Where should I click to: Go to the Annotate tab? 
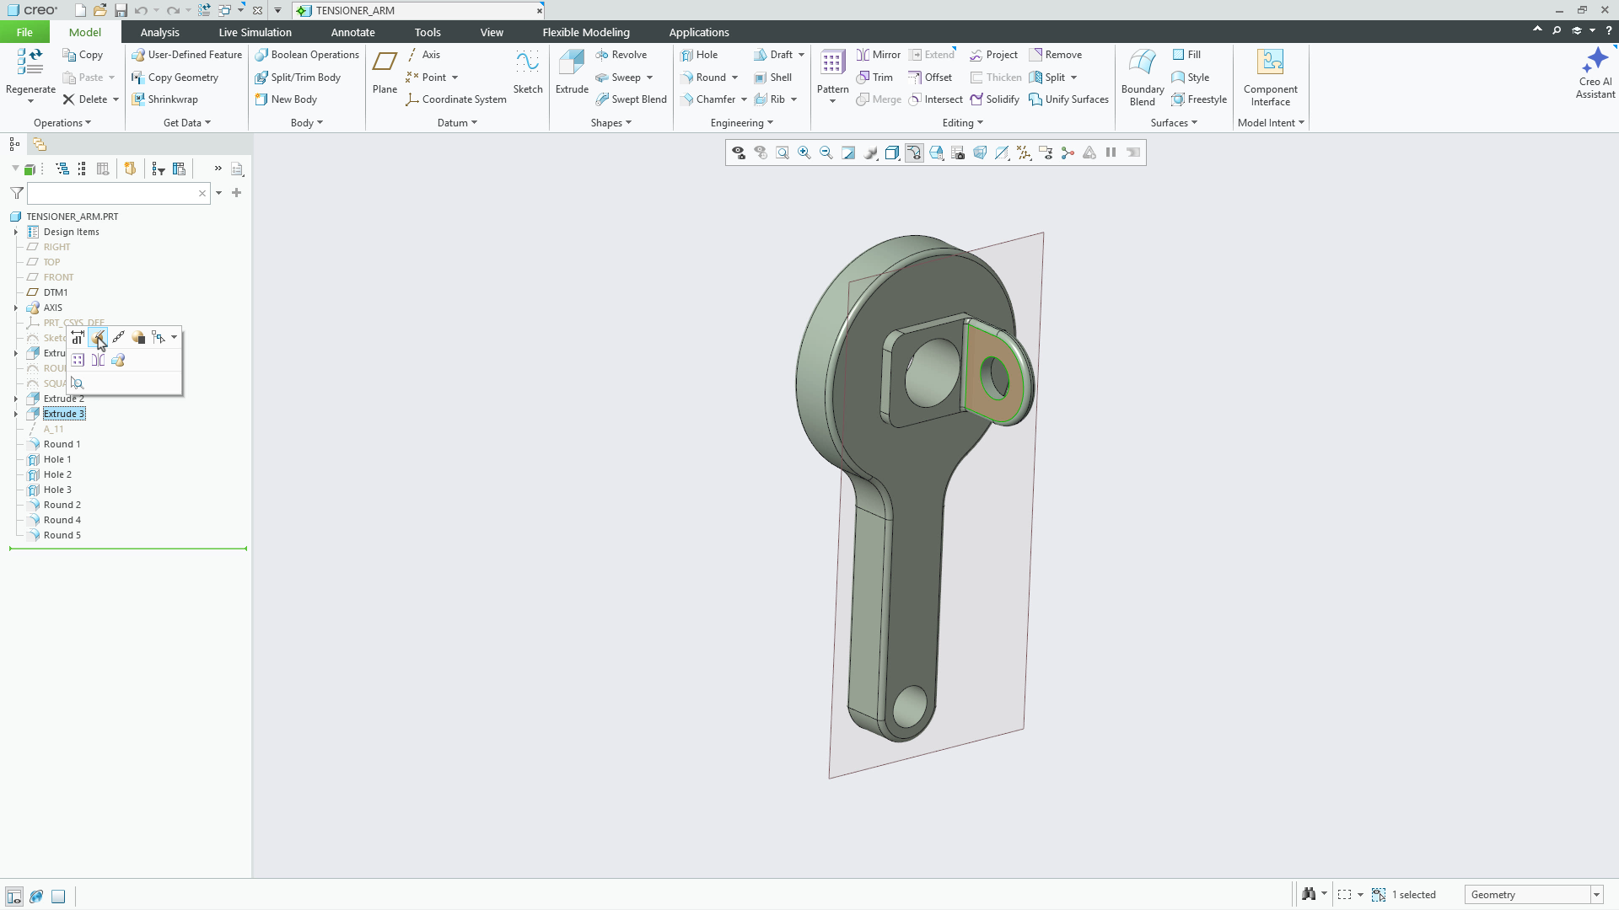click(x=352, y=32)
